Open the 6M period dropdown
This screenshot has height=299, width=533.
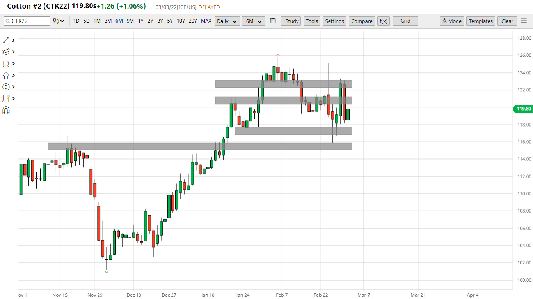254,21
